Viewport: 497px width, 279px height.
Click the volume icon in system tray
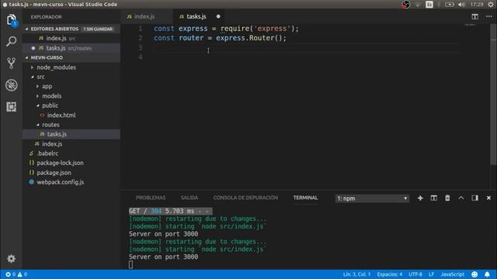(x=462, y=5)
